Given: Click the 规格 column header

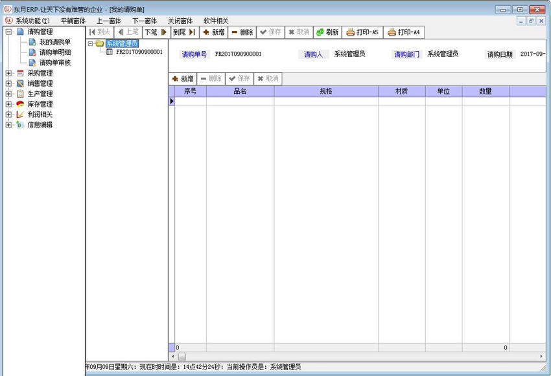Looking at the screenshot, I should [326, 91].
